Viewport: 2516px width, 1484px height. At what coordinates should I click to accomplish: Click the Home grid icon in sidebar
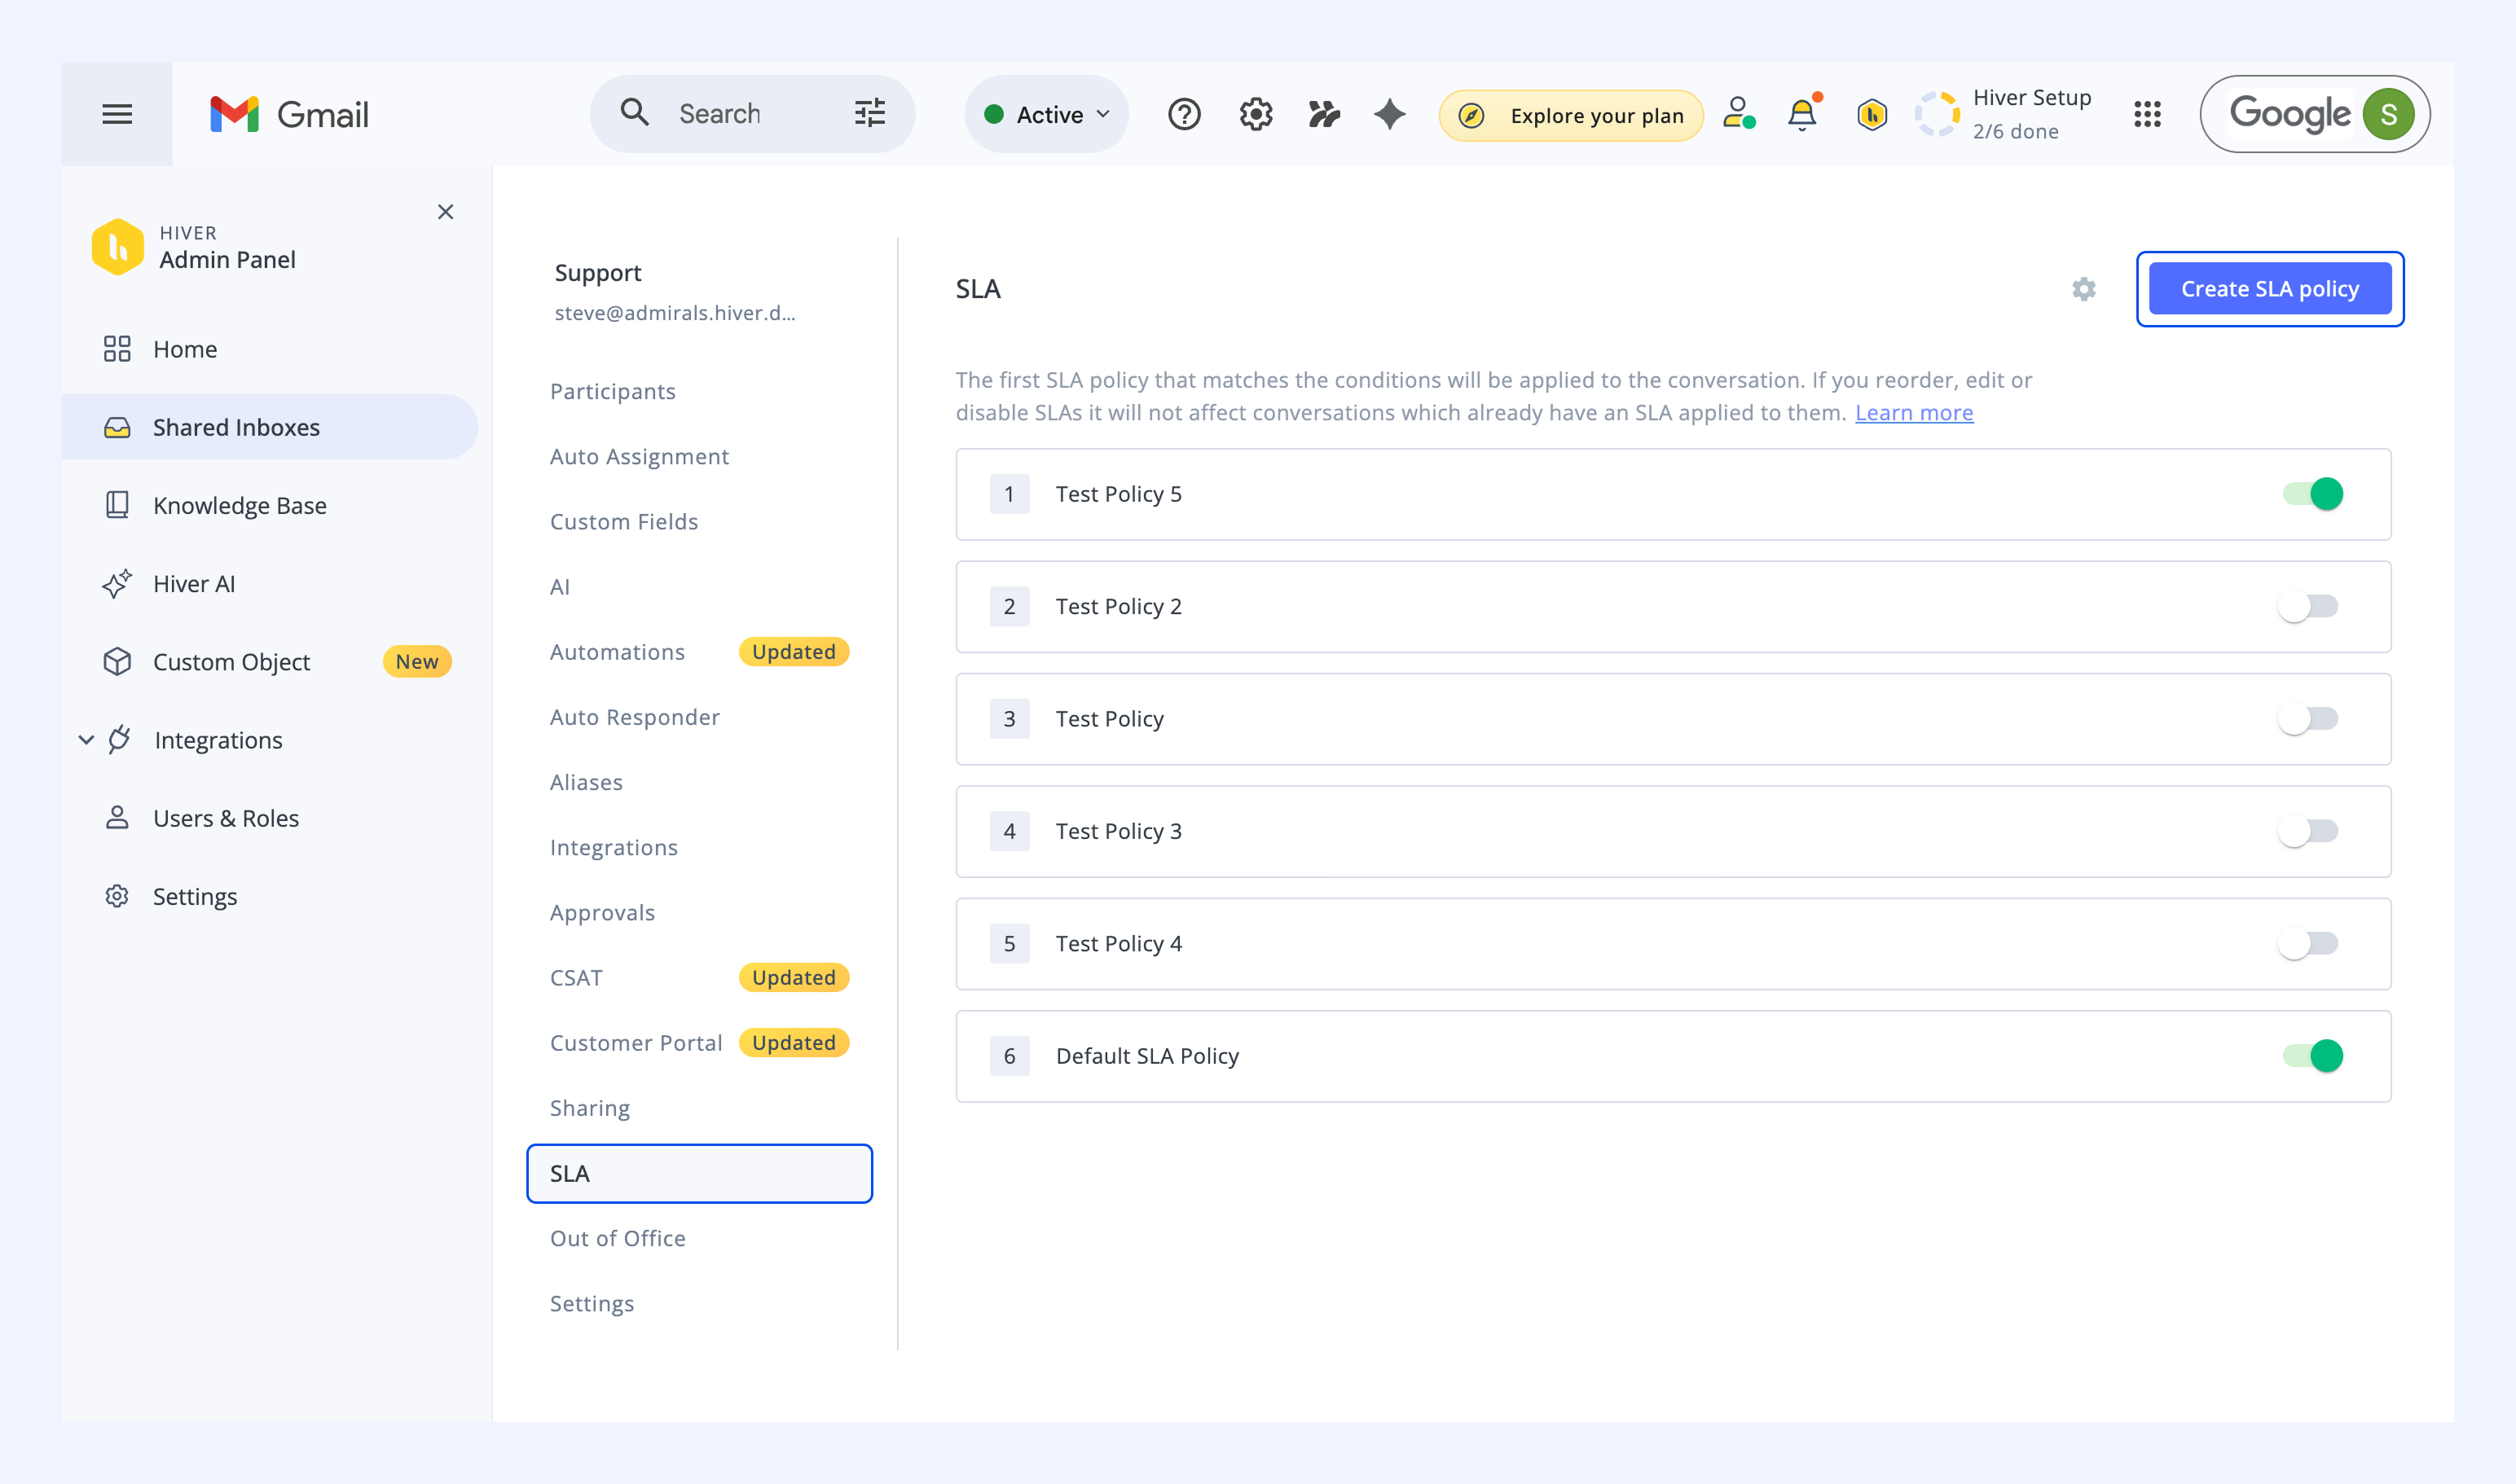tap(117, 349)
